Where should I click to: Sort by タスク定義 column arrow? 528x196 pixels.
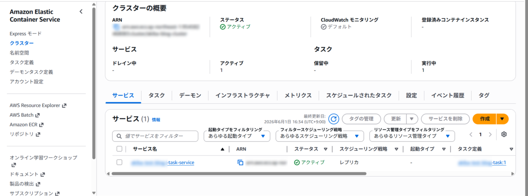pos(511,149)
